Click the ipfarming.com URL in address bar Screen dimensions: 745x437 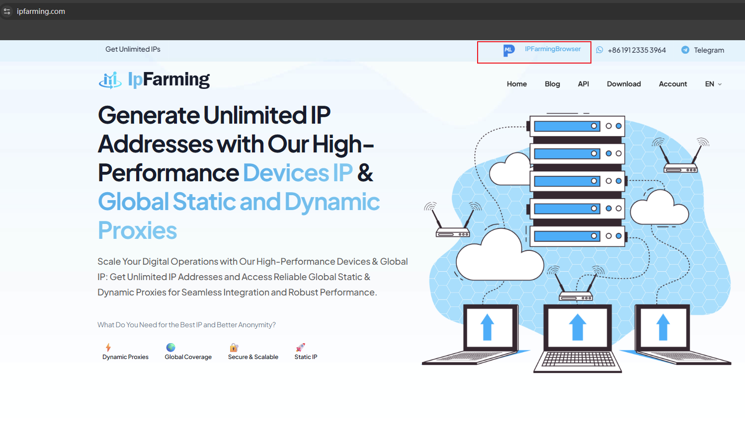tap(41, 11)
